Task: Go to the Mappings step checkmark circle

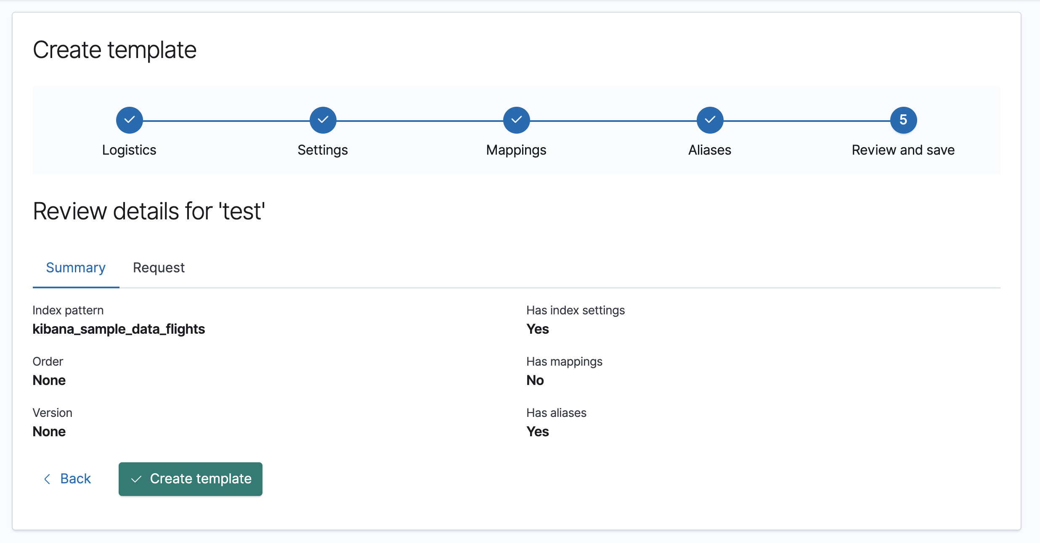Action: pyautogui.click(x=516, y=120)
